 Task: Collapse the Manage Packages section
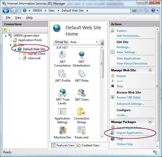[150, 122]
